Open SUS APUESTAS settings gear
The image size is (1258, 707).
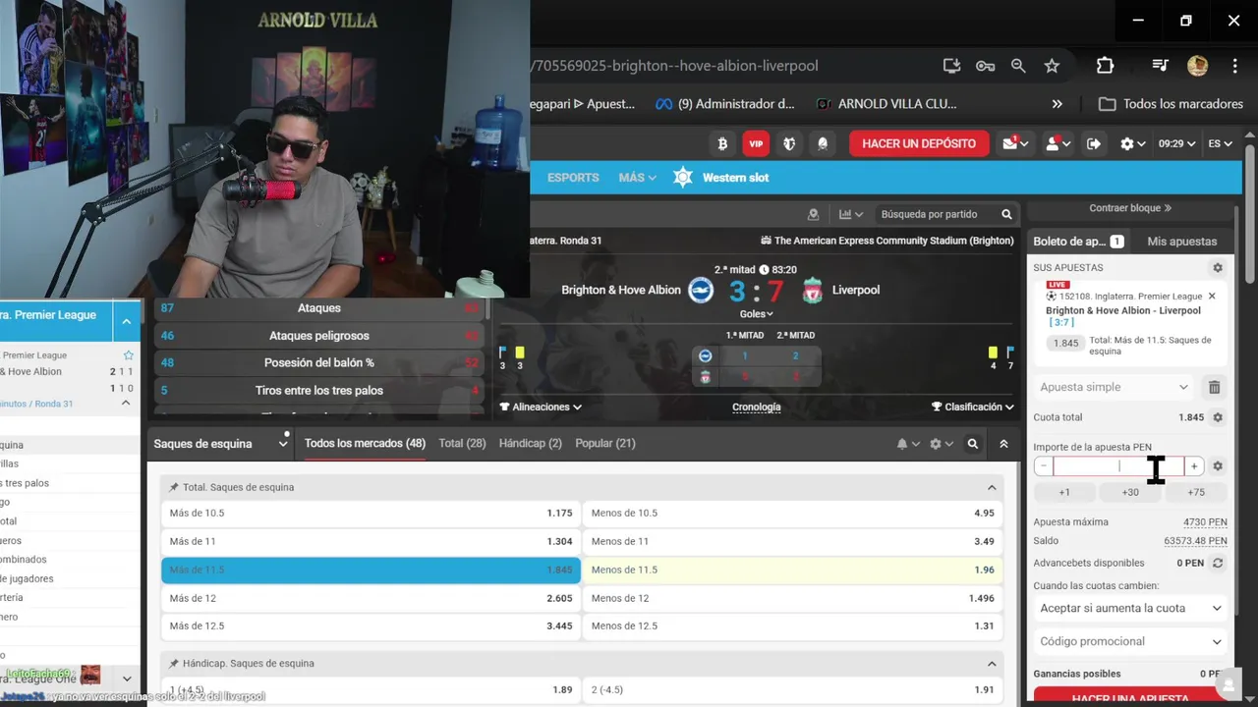click(1218, 268)
